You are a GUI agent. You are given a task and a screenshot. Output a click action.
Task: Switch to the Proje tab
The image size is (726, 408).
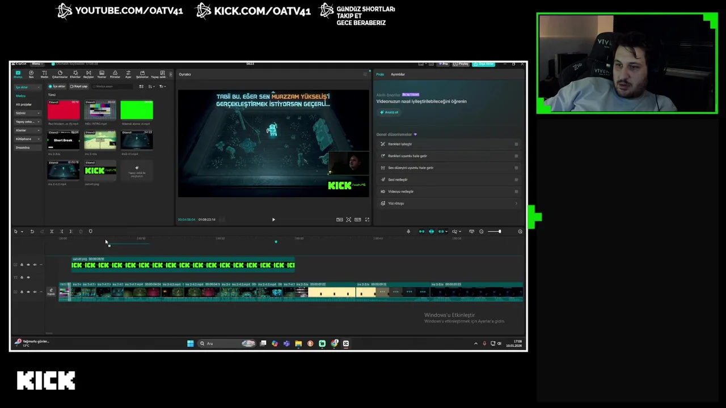tap(380, 74)
